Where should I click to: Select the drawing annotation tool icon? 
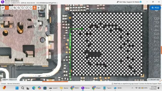(x=38, y=8)
